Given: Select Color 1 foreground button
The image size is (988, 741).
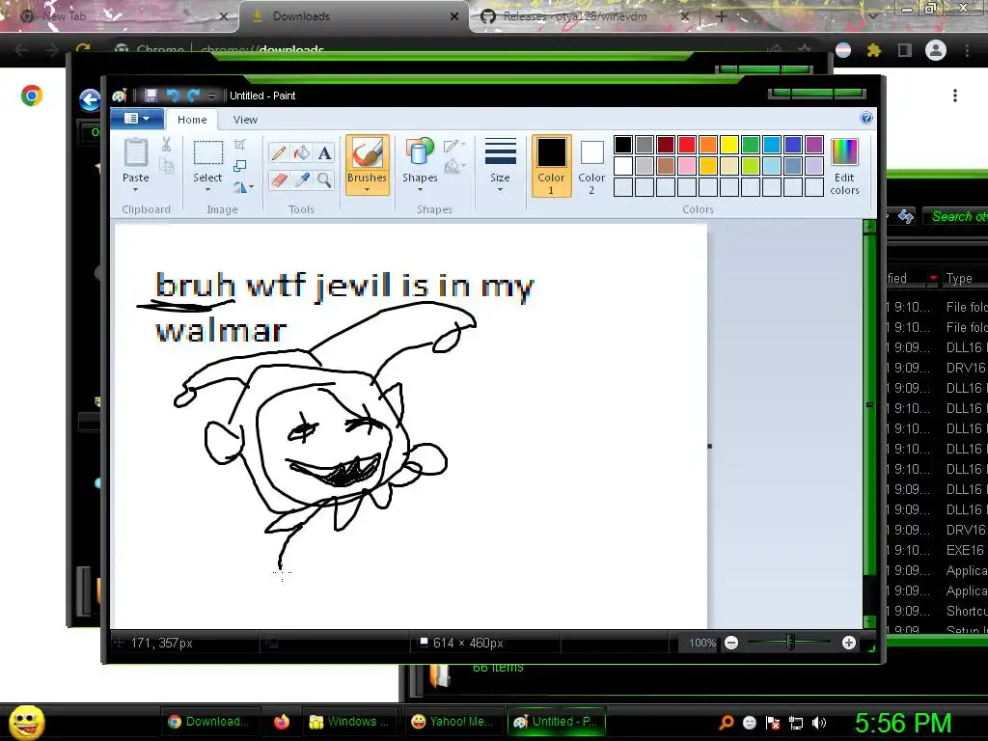Looking at the screenshot, I should (551, 166).
